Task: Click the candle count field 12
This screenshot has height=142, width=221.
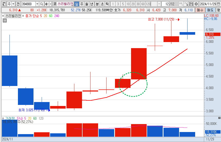Action: pyautogui.click(x=165, y=4)
